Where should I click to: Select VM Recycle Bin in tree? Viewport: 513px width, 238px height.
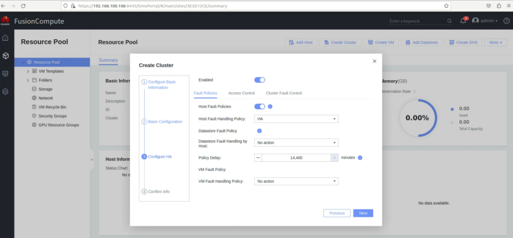(52, 107)
